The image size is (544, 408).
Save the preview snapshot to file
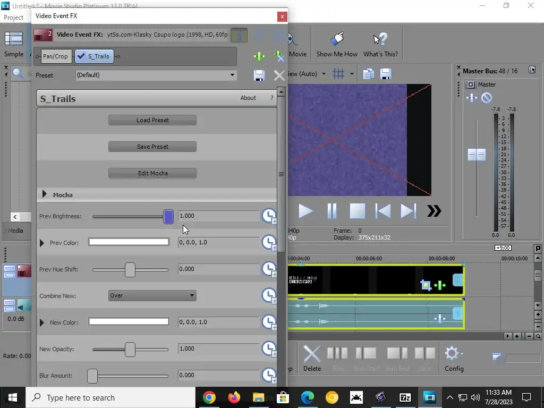(x=386, y=74)
